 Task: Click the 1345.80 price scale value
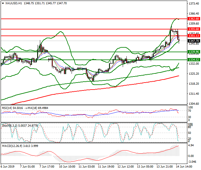[194, 44]
